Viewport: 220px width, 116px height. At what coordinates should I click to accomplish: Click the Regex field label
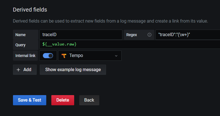(132, 35)
